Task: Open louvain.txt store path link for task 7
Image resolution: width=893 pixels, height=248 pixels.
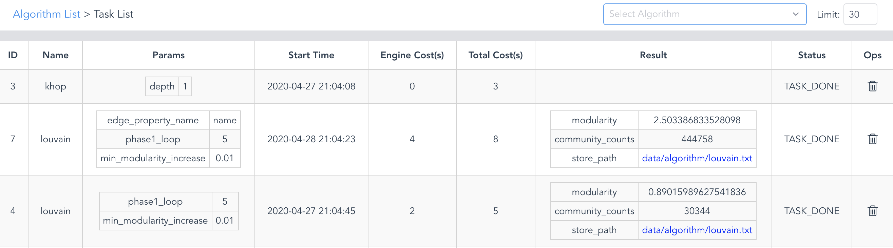Action: point(697,158)
